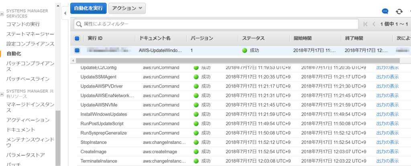Click the 1 個中 1～1 pagination text
This screenshot has width=411, height=166.
coord(394,24)
